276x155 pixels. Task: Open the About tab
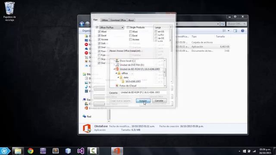coord(131,20)
